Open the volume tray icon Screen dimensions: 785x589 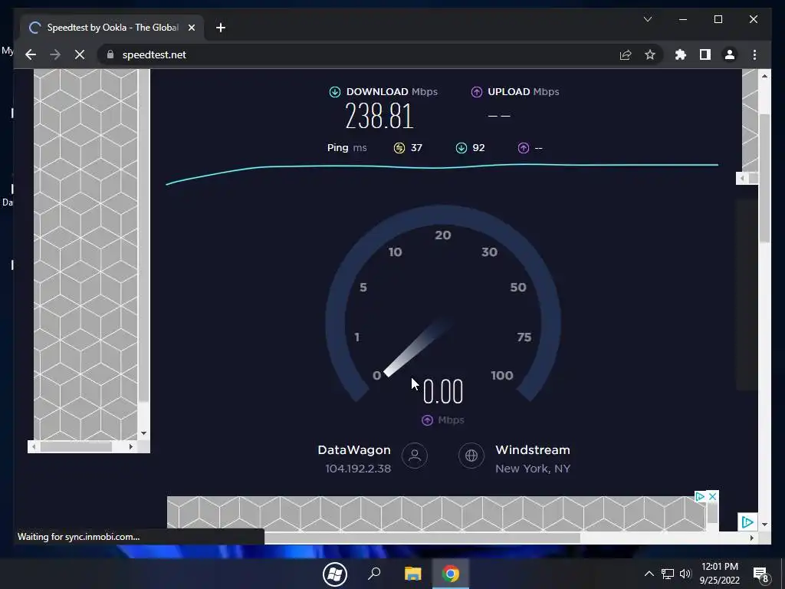685,574
